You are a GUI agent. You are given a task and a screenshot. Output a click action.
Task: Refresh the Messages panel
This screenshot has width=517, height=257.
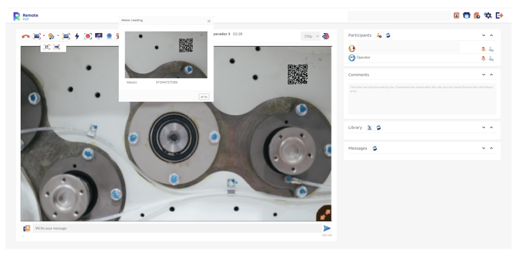tap(374, 149)
